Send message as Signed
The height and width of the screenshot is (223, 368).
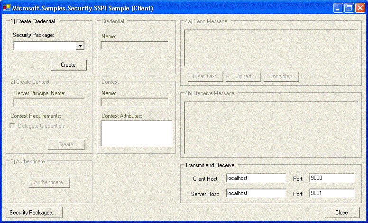pyautogui.click(x=243, y=76)
